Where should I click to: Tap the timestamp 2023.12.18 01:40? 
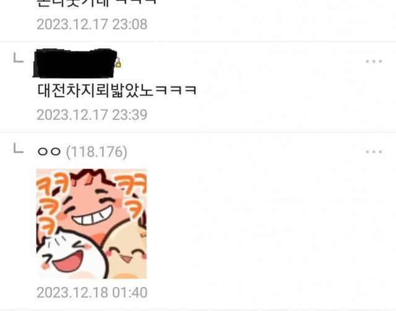[92, 292]
